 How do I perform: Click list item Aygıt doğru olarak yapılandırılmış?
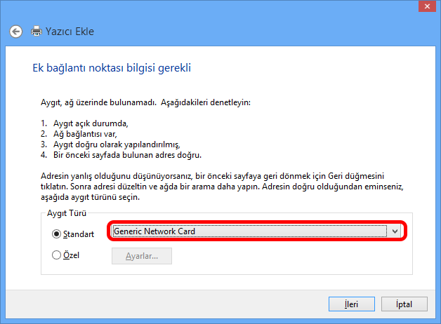coord(116,144)
